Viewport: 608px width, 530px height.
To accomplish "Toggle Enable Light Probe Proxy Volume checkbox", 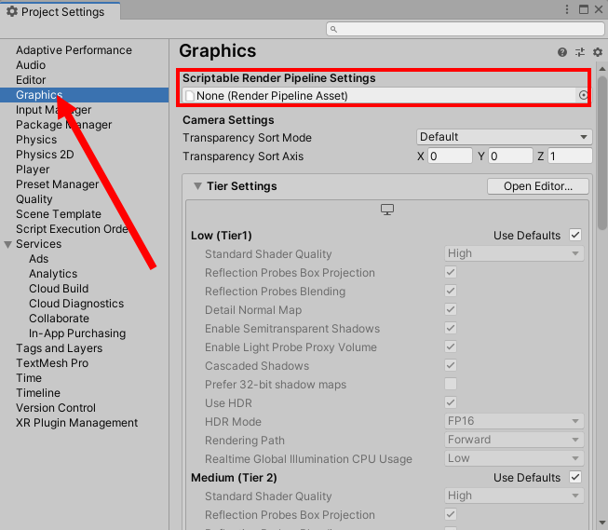I will tap(451, 347).
